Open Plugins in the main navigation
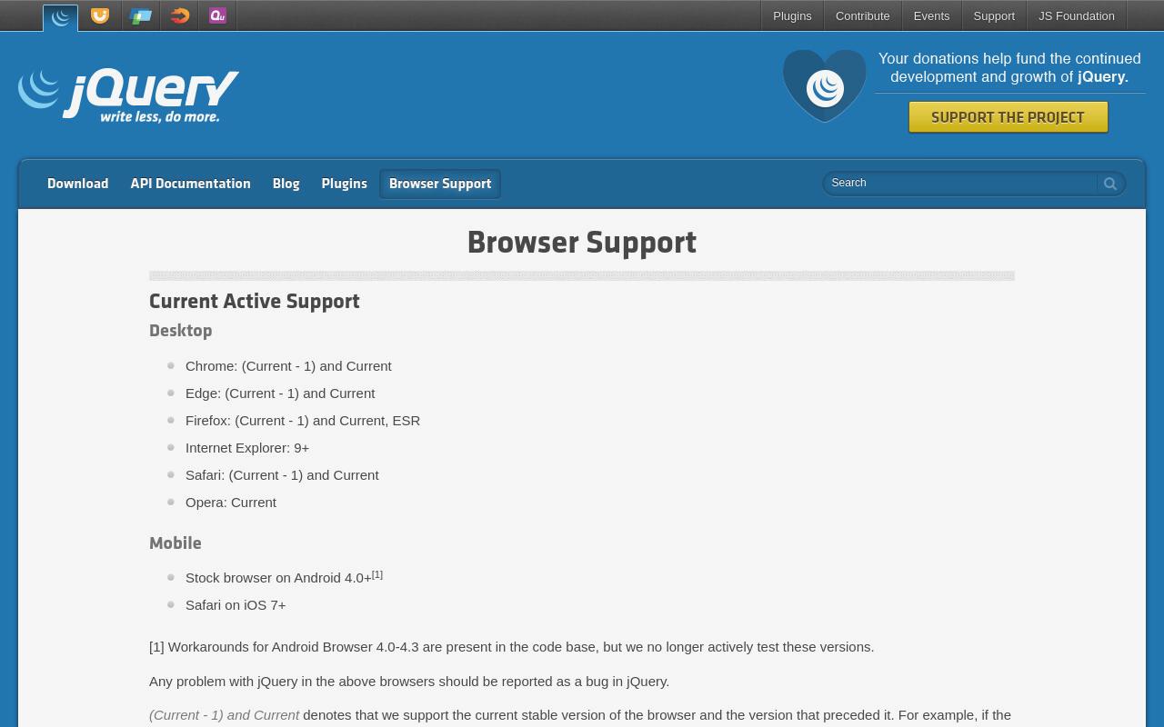 [344, 184]
